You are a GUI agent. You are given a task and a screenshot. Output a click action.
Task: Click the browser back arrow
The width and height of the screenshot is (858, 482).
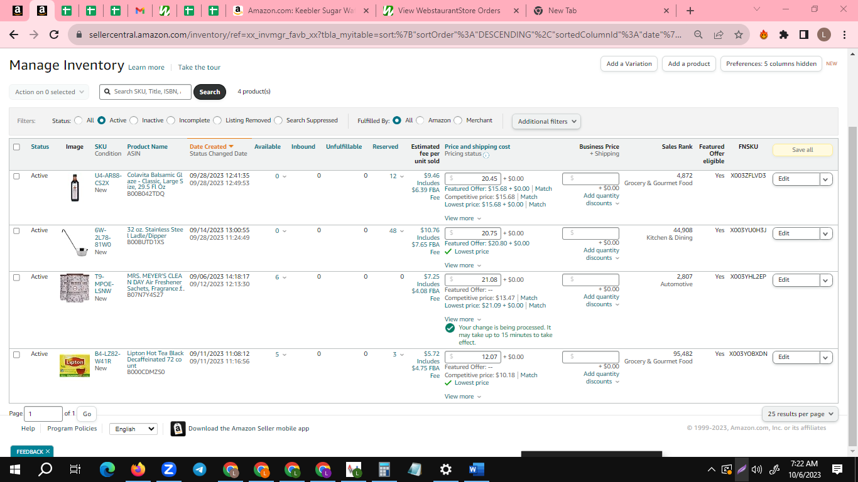click(x=14, y=35)
